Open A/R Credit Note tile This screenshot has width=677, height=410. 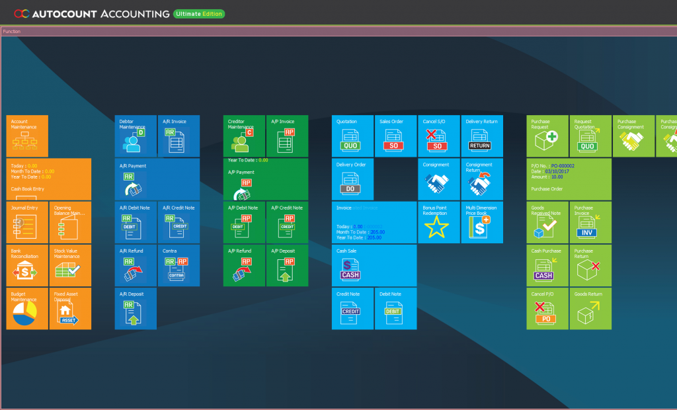[x=179, y=222]
